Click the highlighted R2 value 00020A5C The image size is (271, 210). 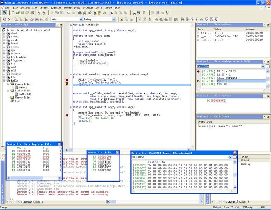point(24,156)
